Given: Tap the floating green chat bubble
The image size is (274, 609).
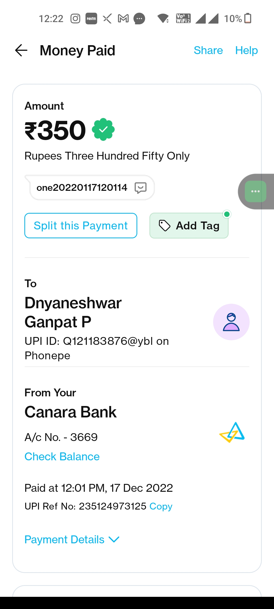Looking at the screenshot, I should tap(255, 191).
